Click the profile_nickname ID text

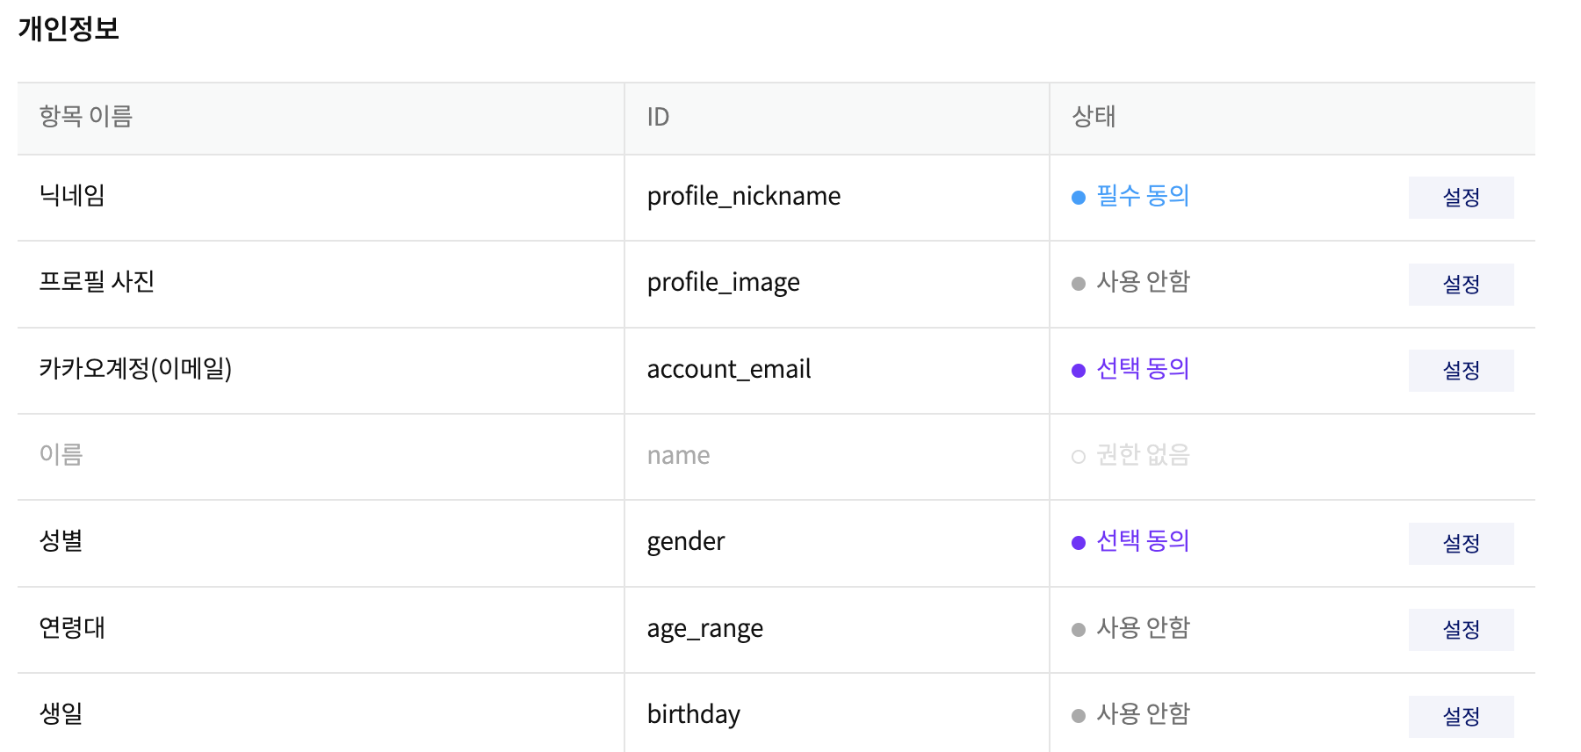744,196
